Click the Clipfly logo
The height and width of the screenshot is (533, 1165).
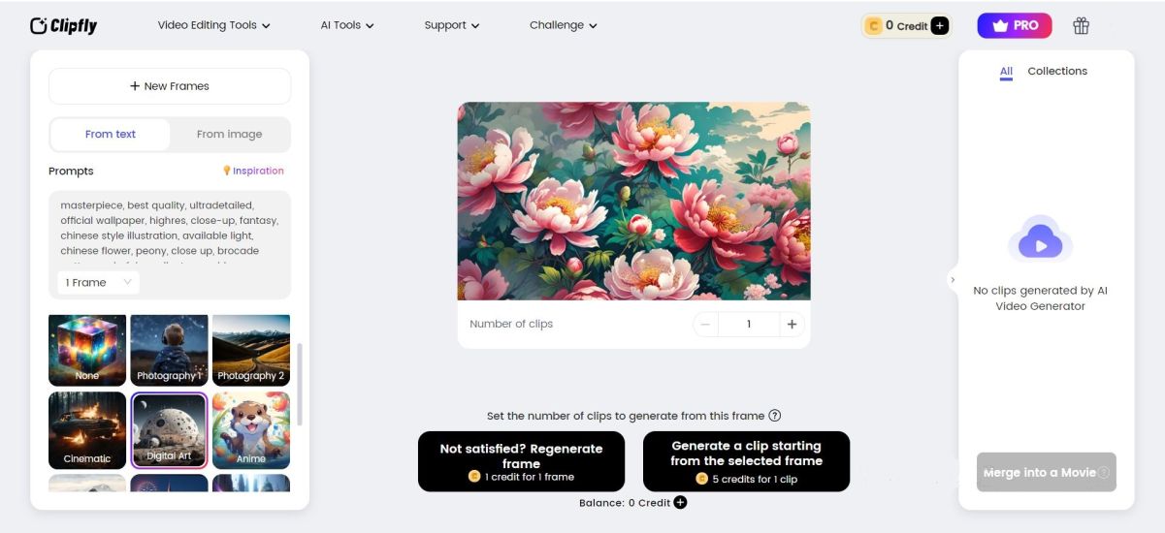click(x=64, y=26)
